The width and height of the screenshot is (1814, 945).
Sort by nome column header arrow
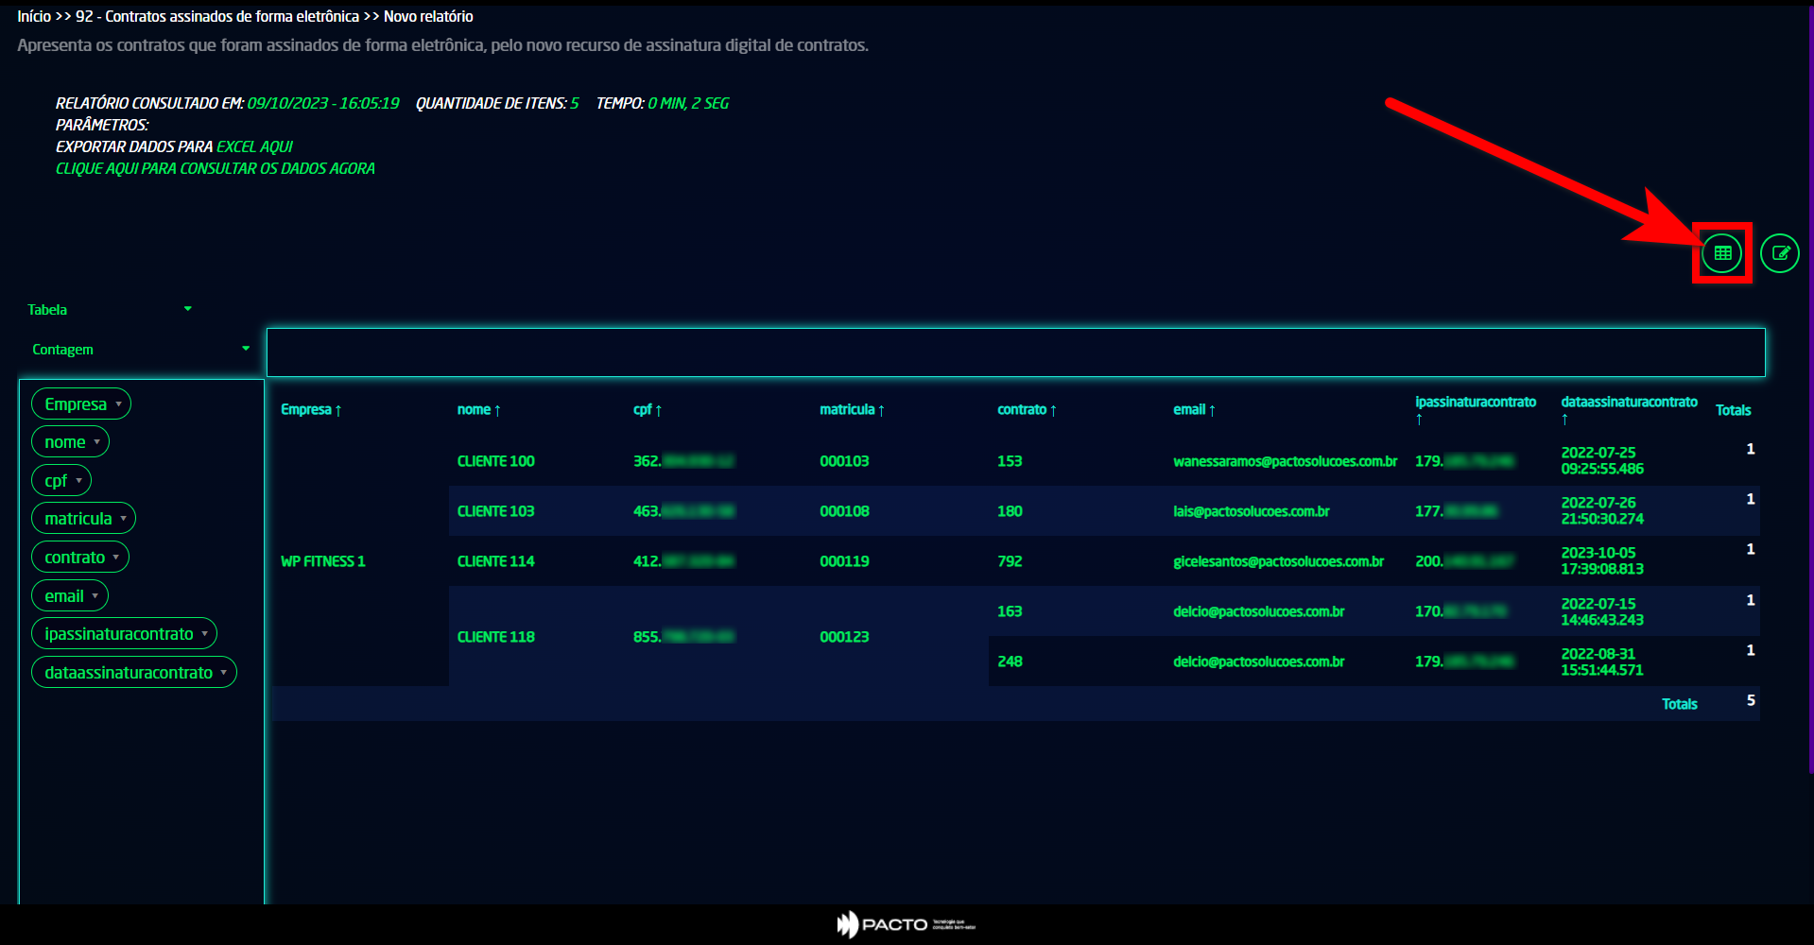pos(497,410)
